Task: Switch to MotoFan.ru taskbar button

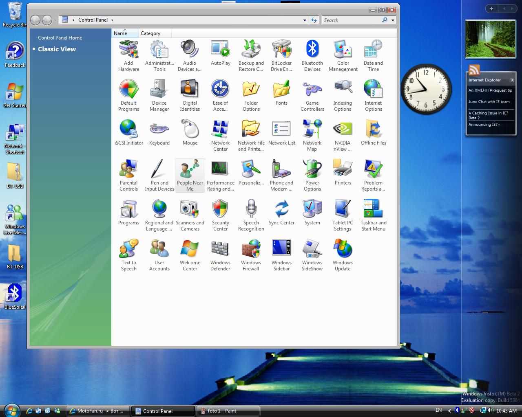Action: coord(98,411)
